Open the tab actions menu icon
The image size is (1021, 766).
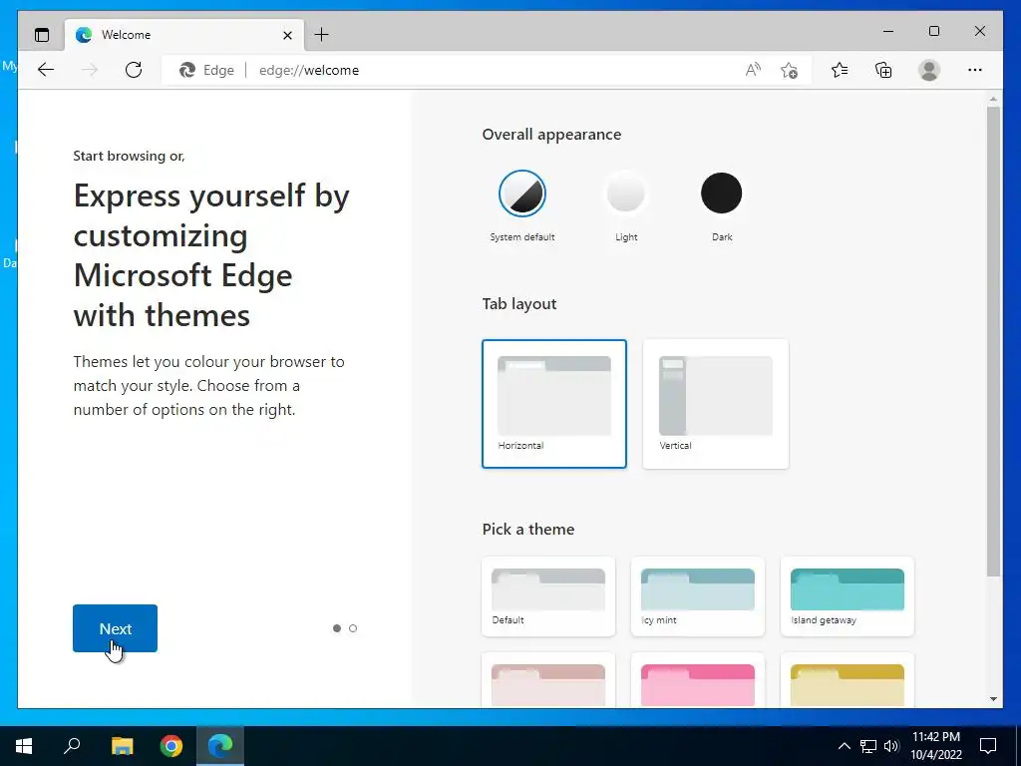[42, 35]
